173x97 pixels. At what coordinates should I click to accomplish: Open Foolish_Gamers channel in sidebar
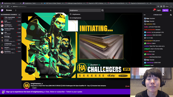coord(11,29)
